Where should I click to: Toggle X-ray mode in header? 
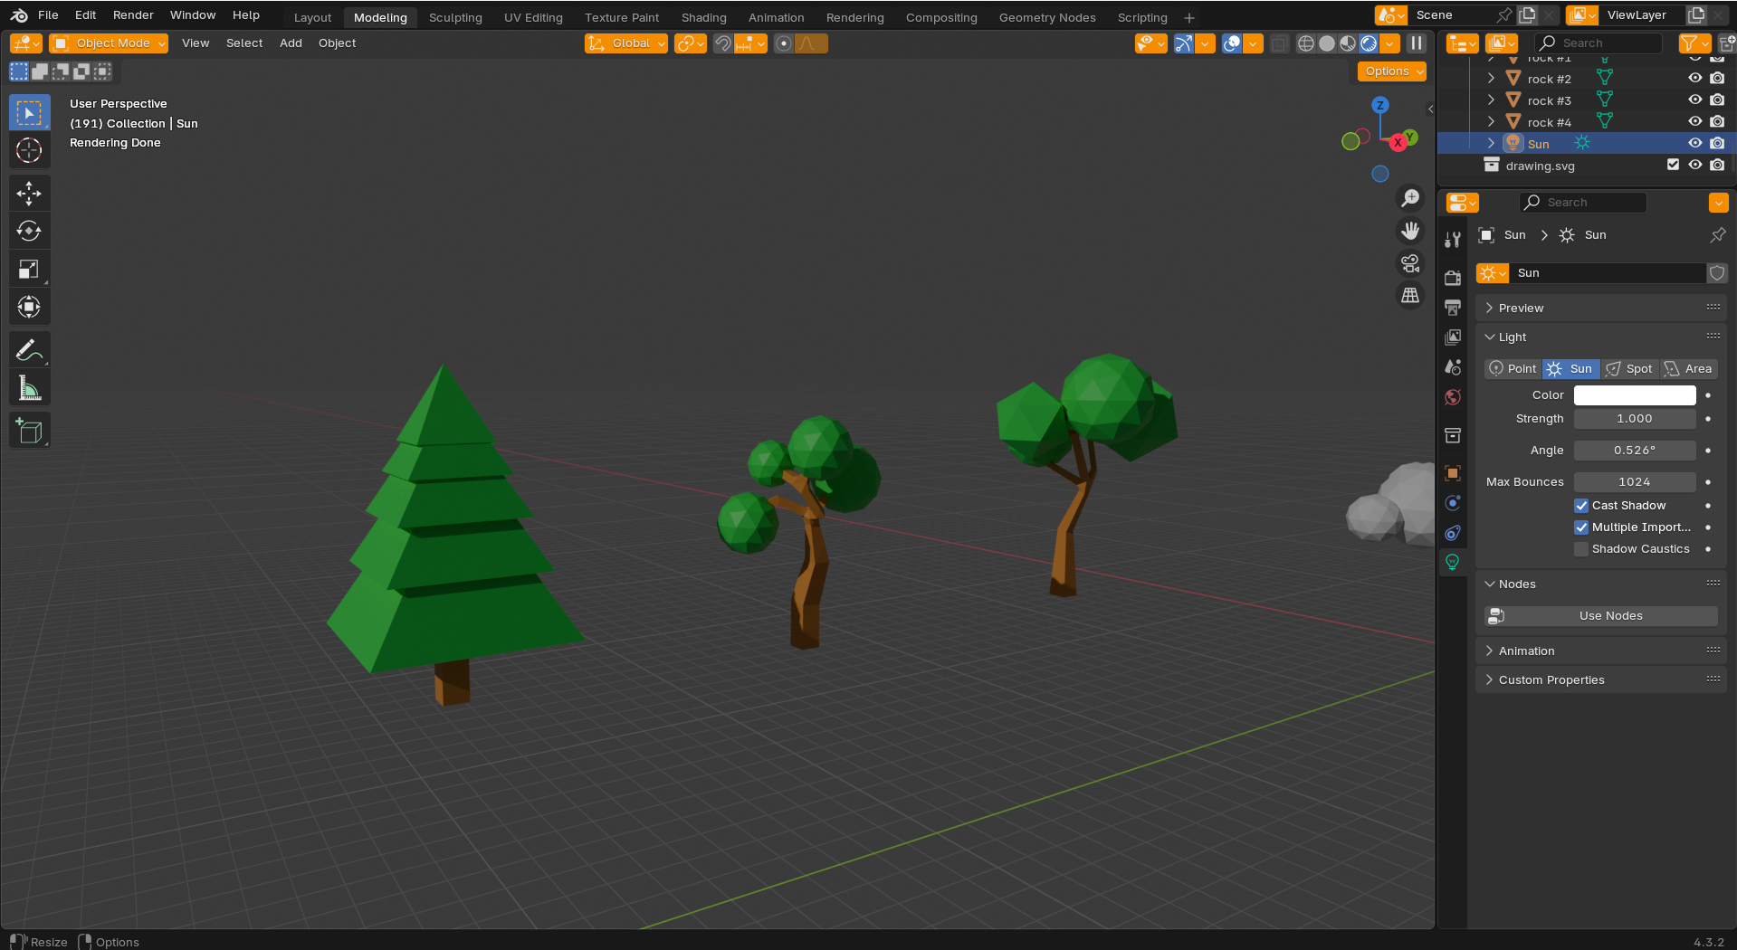pyautogui.click(x=1279, y=43)
